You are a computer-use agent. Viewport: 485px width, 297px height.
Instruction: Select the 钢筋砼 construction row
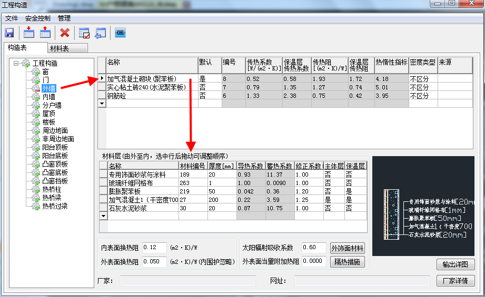(x=285, y=95)
